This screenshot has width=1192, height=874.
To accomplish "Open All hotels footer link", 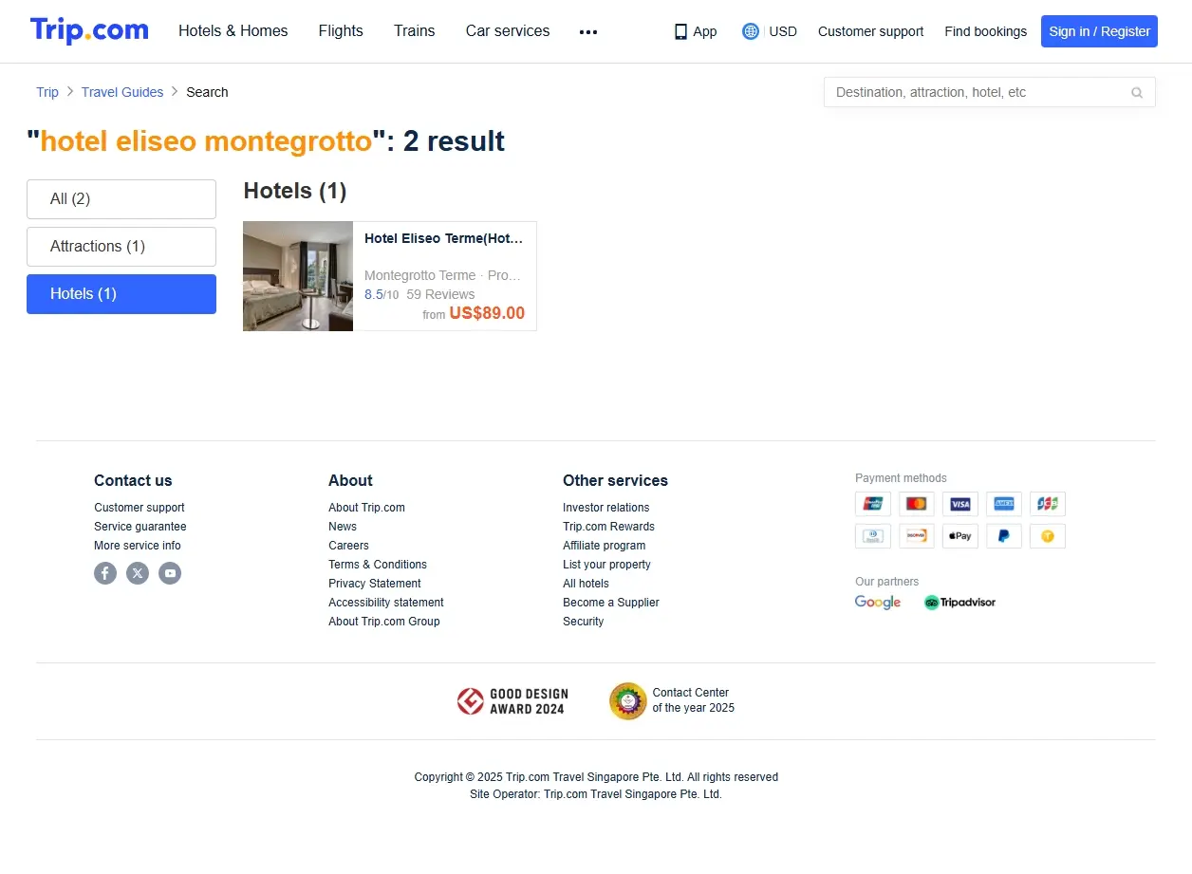I will pos(586,584).
